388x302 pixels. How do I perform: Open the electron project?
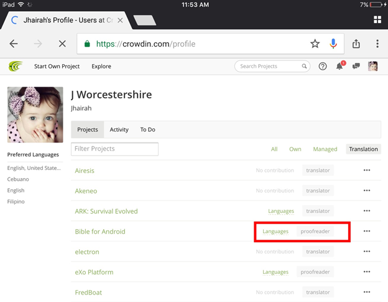(x=87, y=252)
